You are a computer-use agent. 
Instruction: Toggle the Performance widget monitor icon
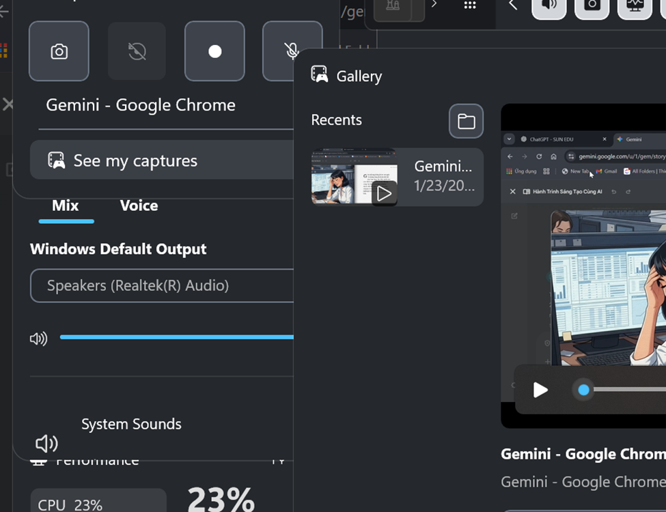click(635, 5)
